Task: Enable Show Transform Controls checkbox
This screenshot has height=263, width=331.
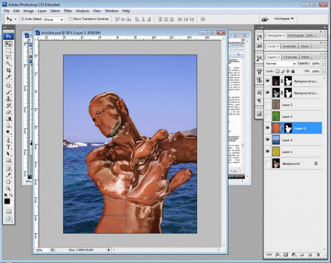Action: pyautogui.click(x=71, y=19)
